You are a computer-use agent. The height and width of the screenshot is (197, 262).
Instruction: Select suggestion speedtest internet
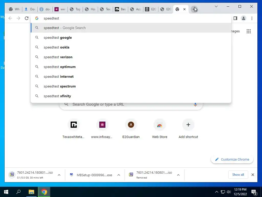131,76
